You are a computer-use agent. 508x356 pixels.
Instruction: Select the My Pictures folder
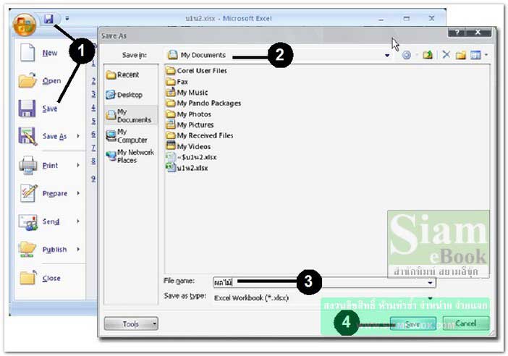[190, 124]
